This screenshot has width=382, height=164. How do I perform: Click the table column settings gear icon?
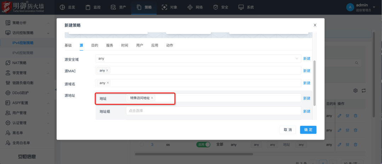point(355,90)
